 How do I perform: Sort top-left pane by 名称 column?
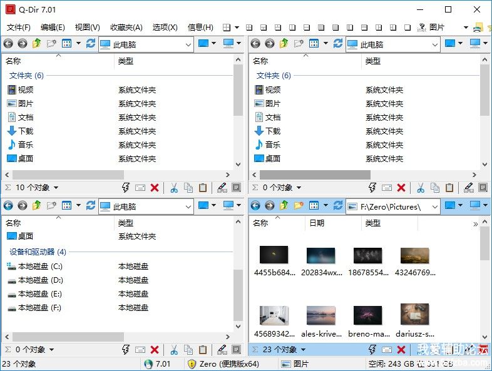(x=58, y=61)
